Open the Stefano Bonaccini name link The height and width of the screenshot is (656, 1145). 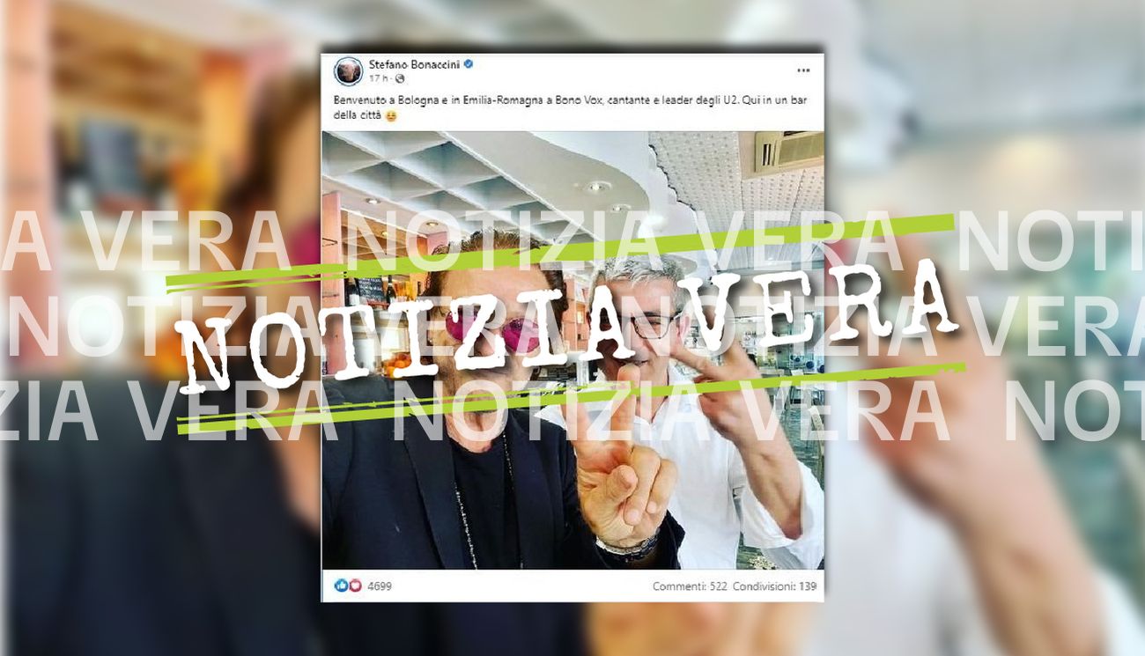(x=414, y=64)
